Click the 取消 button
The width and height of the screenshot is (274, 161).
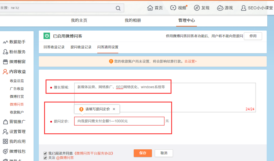pyautogui.click(x=164, y=153)
